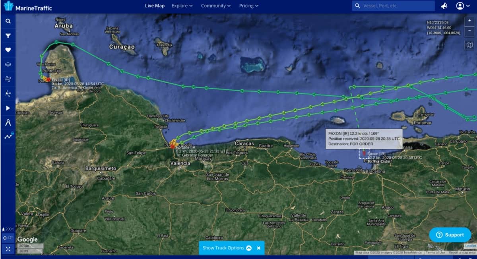
Task: Zoom in the map with plus
Action: 469,21
